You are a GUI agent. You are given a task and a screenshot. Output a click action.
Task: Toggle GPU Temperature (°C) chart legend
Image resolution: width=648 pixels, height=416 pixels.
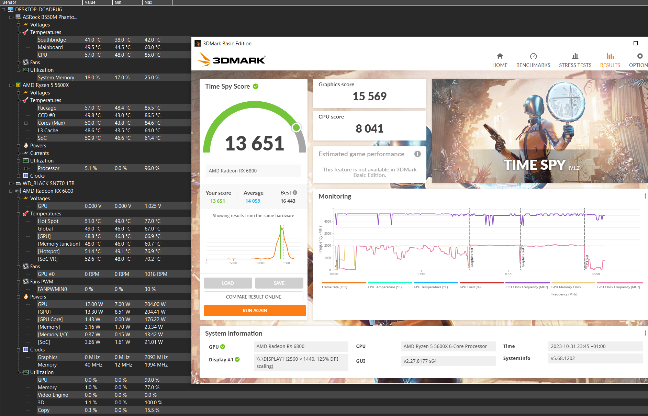point(435,285)
